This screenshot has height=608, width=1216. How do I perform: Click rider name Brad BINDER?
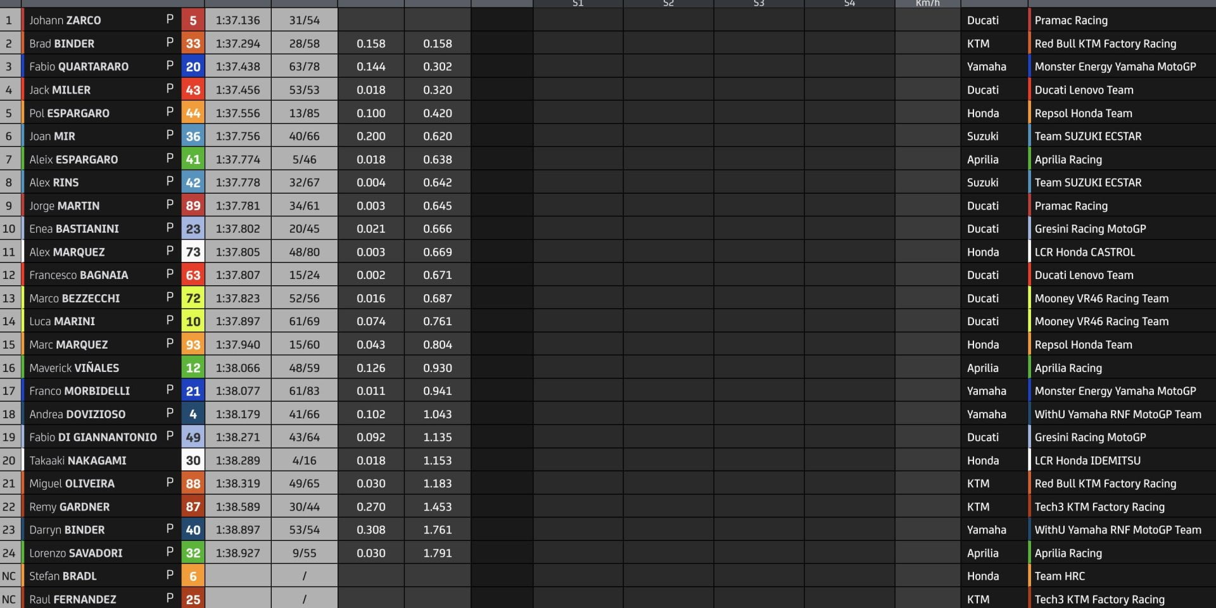point(61,44)
